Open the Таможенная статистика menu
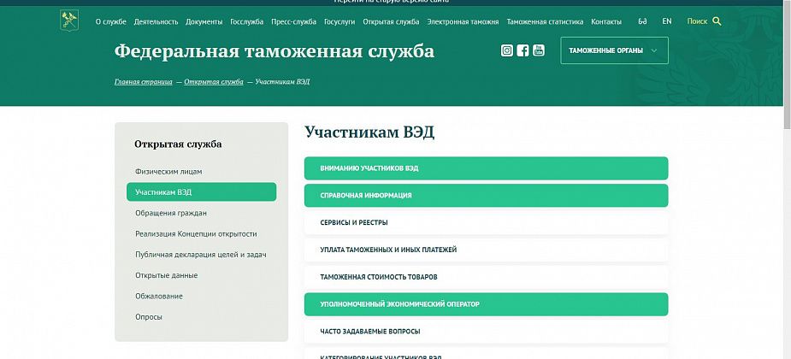Viewport: 791px width, 359px height. pyautogui.click(x=545, y=21)
